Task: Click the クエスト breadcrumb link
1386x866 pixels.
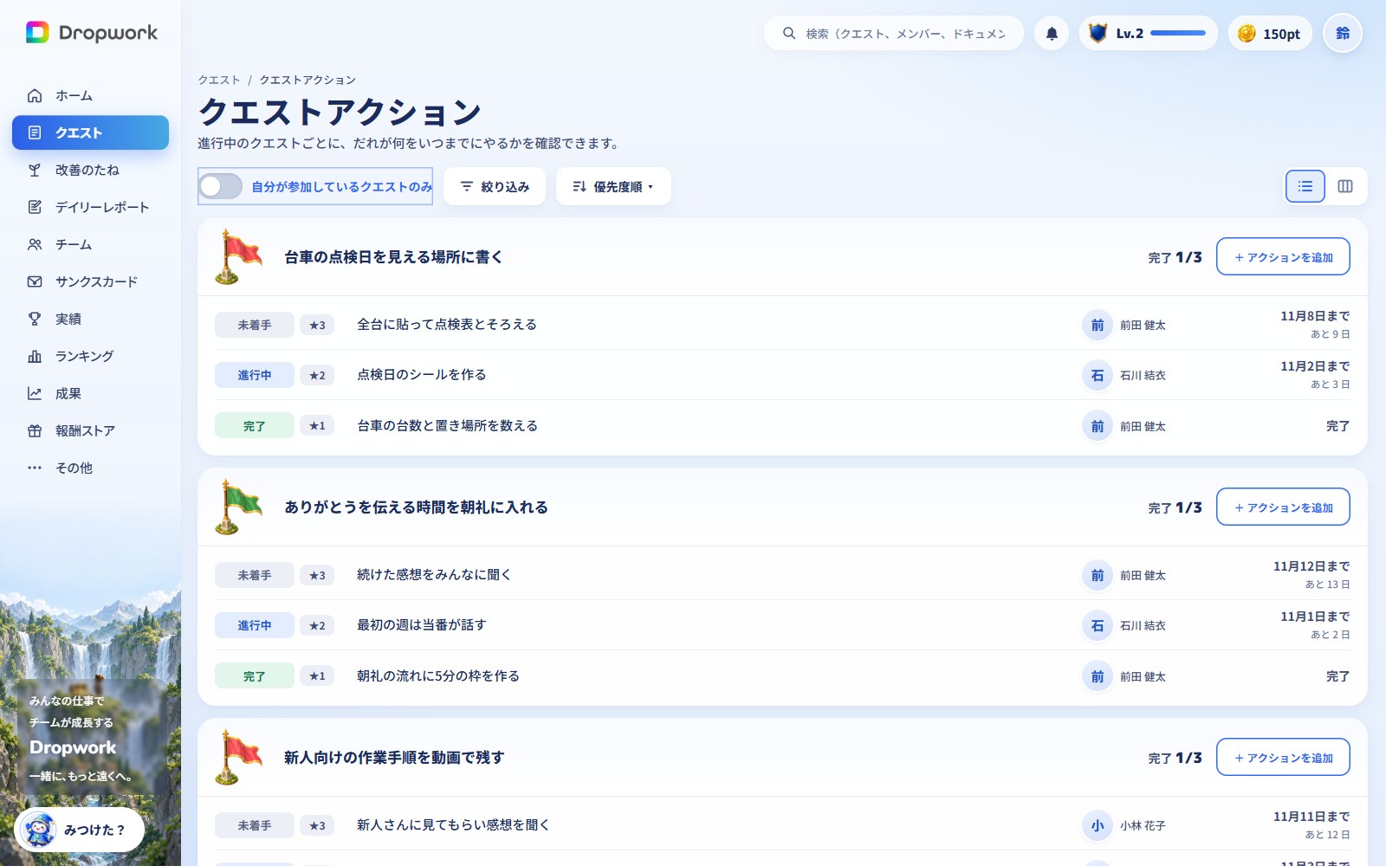Action: coord(219,80)
